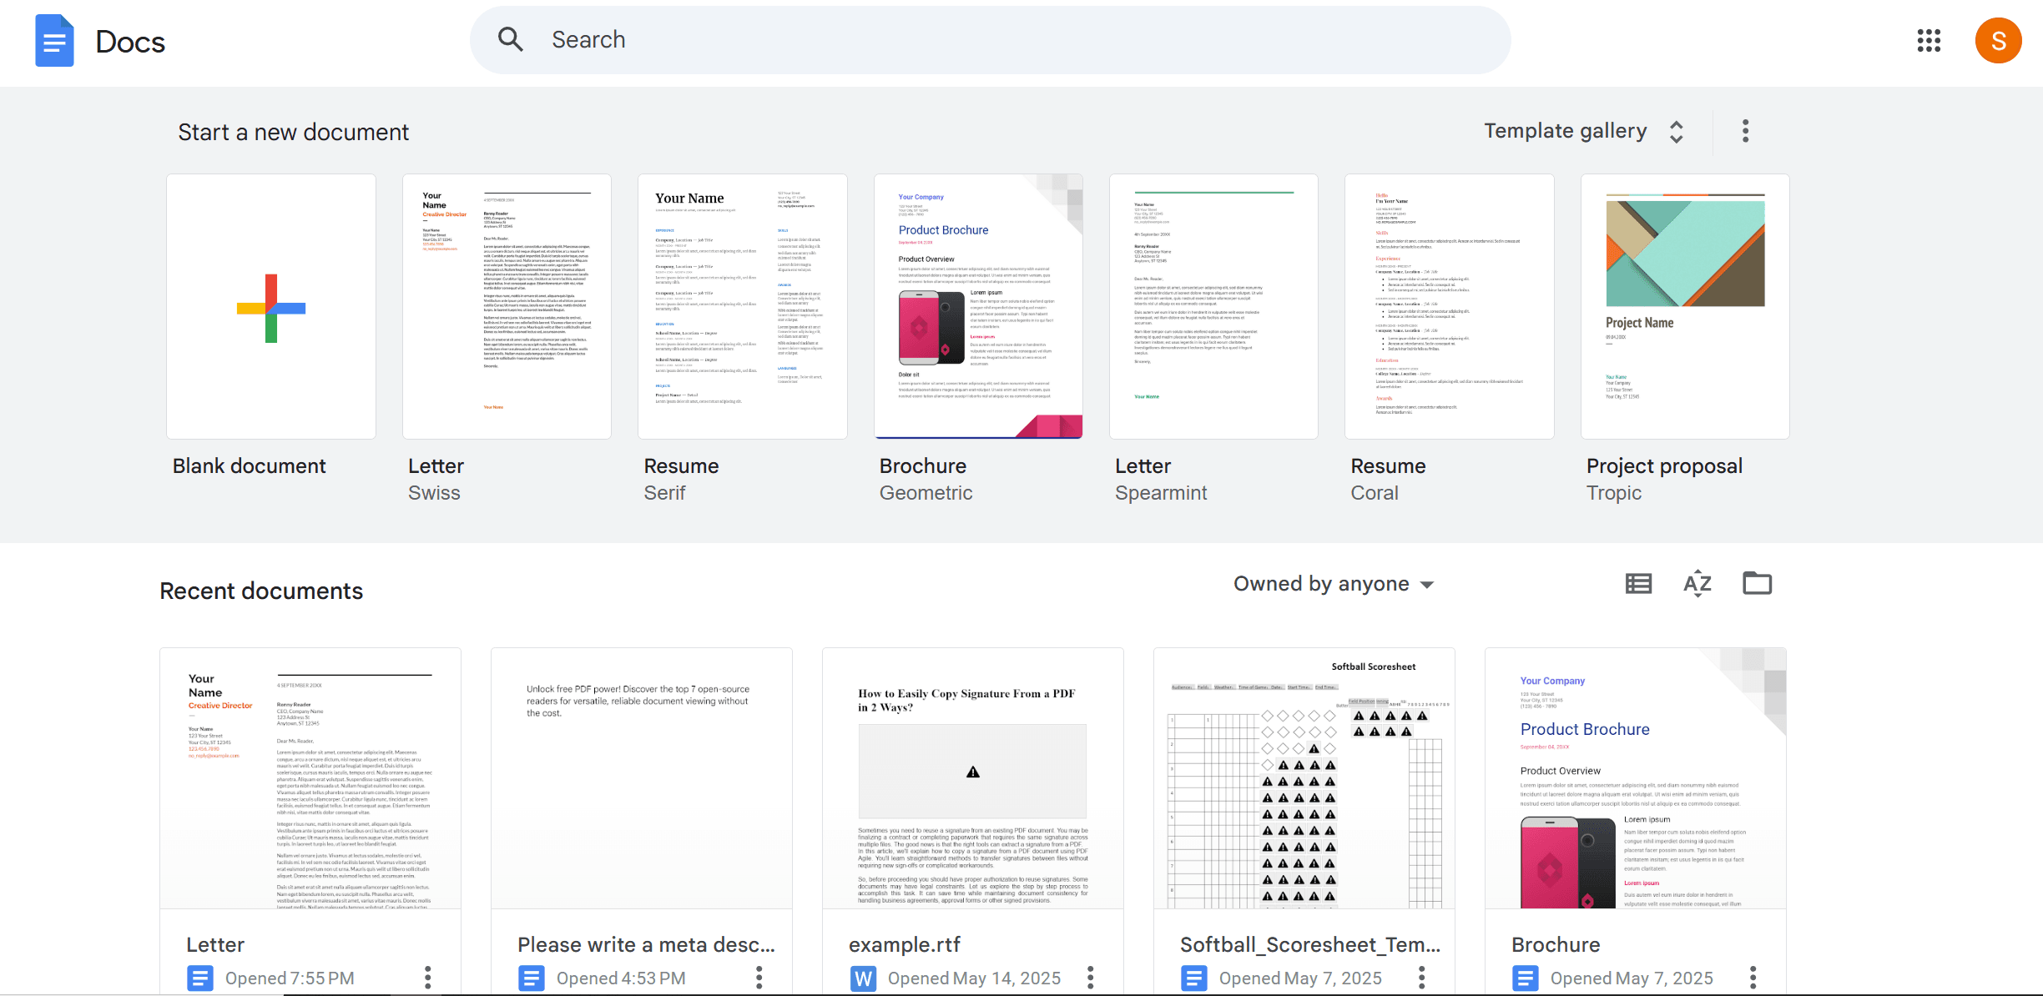Viewport: 2043px width, 996px height.
Task: Open the Google apps grid
Action: point(1929,40)
